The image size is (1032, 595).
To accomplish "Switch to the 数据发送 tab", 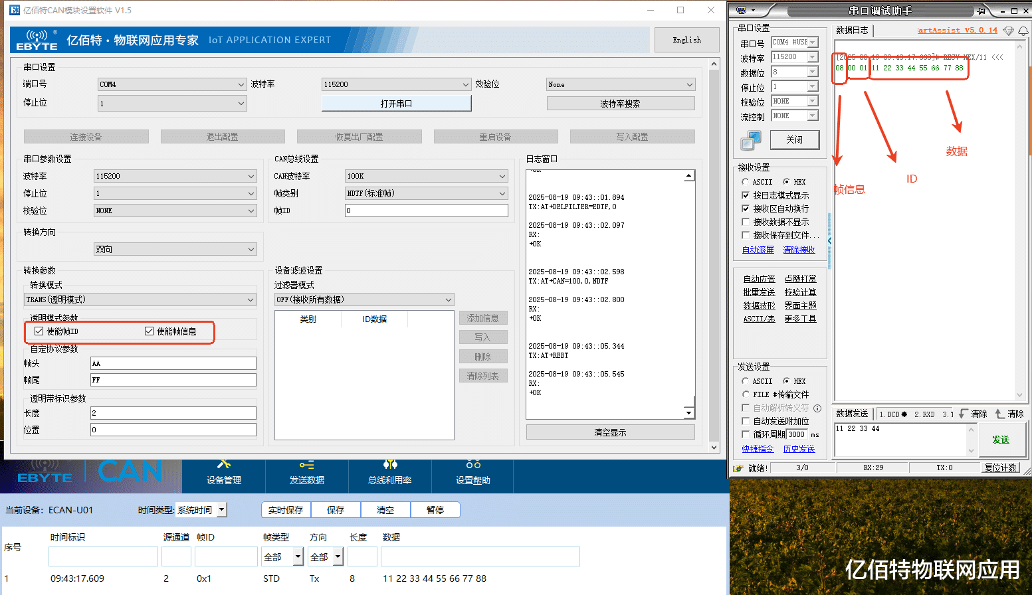I will tap(852, 414).
